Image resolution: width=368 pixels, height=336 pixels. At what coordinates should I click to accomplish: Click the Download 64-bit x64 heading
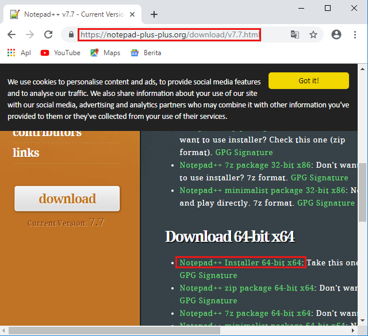[230, 237]
